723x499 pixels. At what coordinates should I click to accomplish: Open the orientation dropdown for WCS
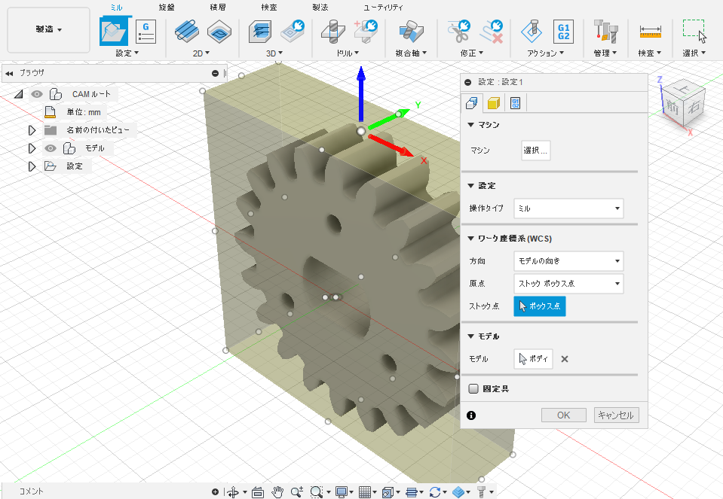pos(568,261)
